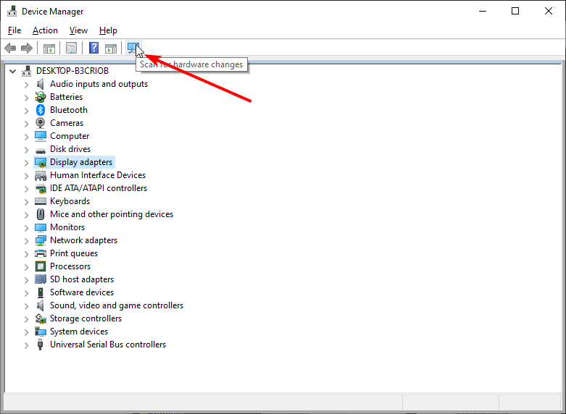Screen dimensions: 566x414
Task: Select the Storage controllers label
Action: point(86,318)
